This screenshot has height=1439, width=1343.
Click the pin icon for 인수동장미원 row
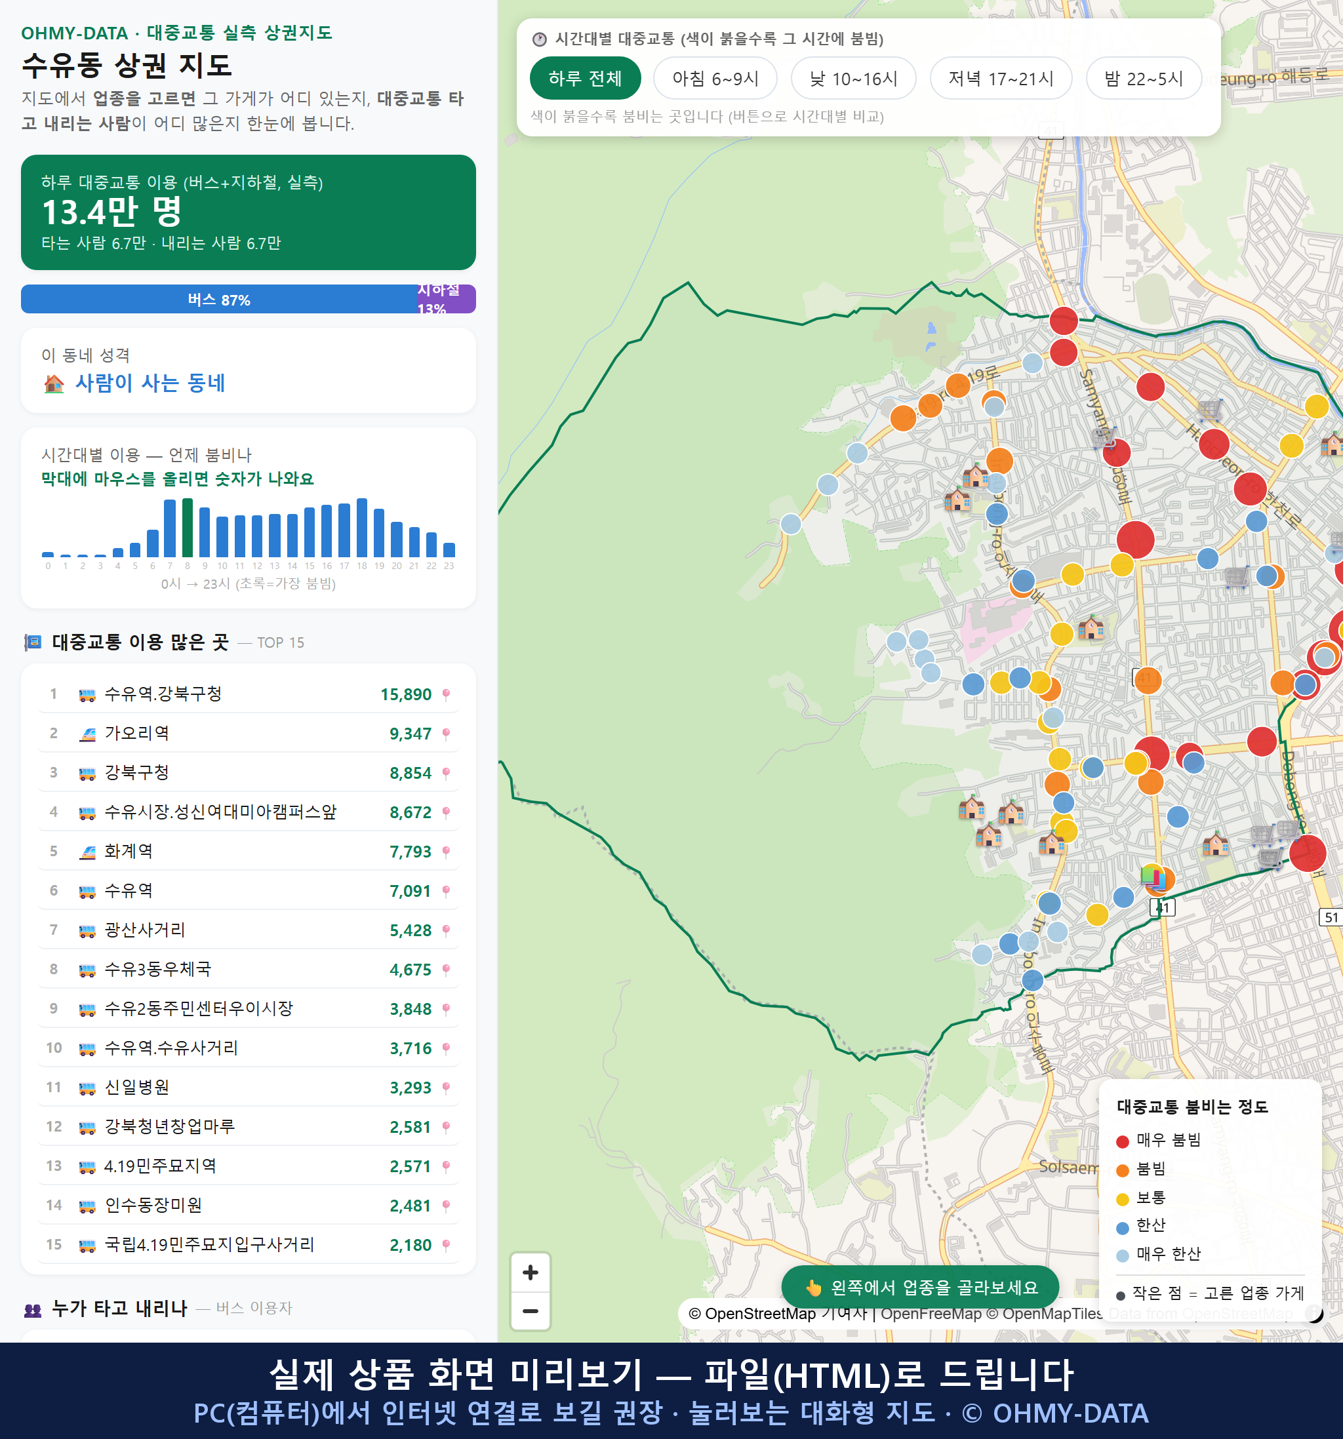pos(446,1206)
